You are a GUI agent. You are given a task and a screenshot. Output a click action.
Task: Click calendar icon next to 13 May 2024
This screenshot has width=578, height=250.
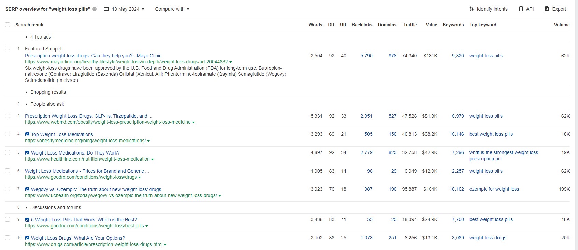(106, 9)
